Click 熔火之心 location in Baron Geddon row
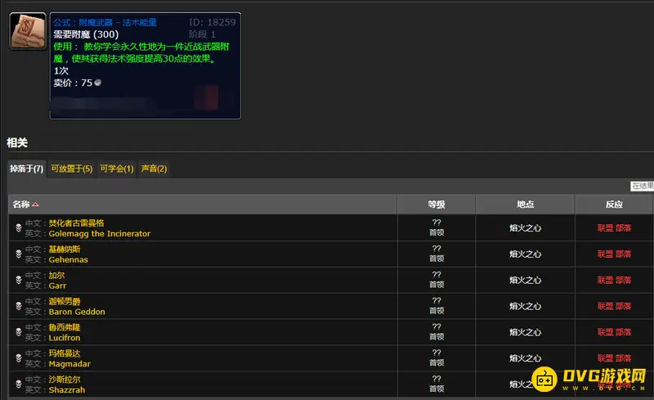The image size is (654, 400). [525, 306]
